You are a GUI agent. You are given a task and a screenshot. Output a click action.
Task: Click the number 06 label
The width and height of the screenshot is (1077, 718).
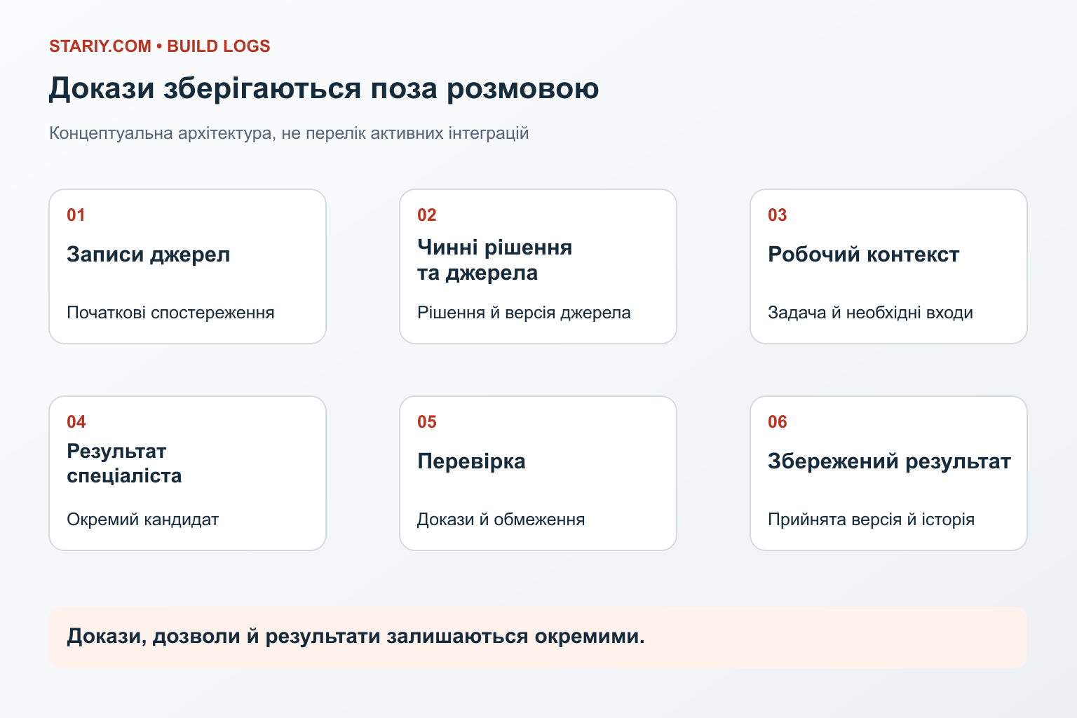click(777, 422)
